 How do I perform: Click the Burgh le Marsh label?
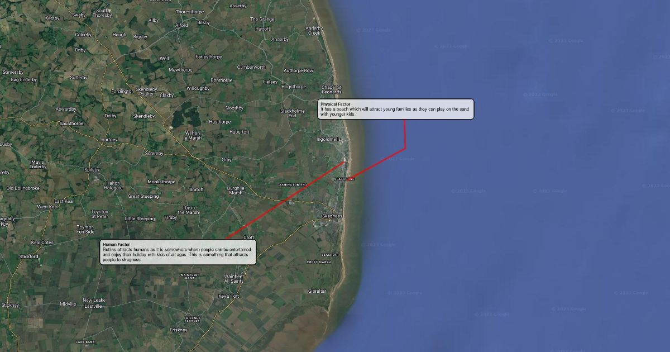click(x=236, y=191)
